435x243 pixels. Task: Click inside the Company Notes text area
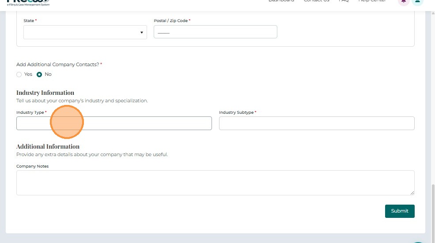(x=215, y=183)
